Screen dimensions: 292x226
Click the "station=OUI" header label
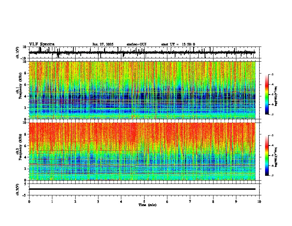[136, 44]
